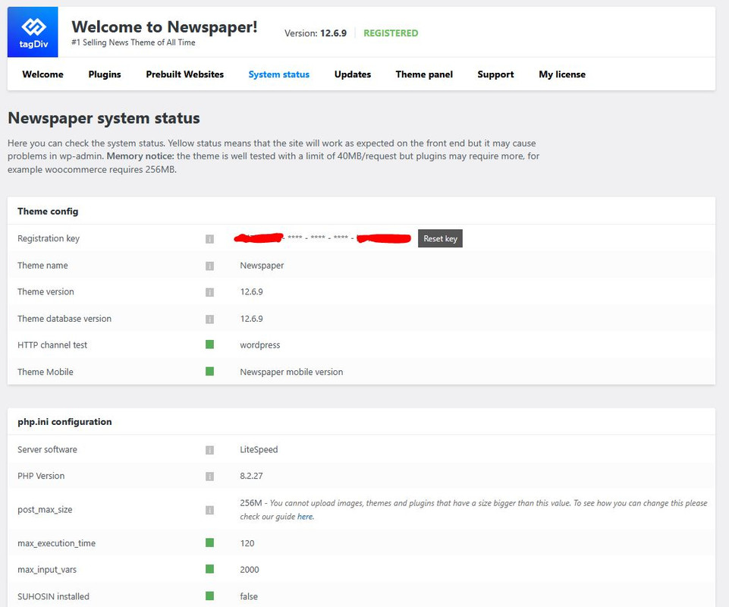Click the REGISTERED status label
Image resolution: width=729 pixels, height=607 pixels.
pos(391,33)
